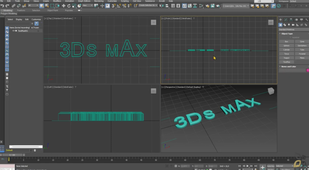The height and width of the screenshot is (170, 309).
Task: Choose the Rectangular Selection Region tool
Action: (52, 6)
